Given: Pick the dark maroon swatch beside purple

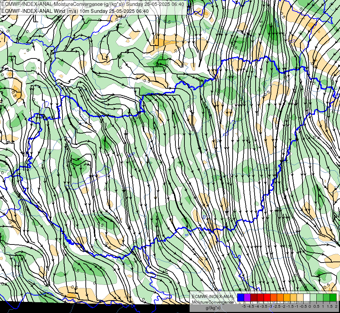Looking at the screenshot, I should click(x=254, y=297).
